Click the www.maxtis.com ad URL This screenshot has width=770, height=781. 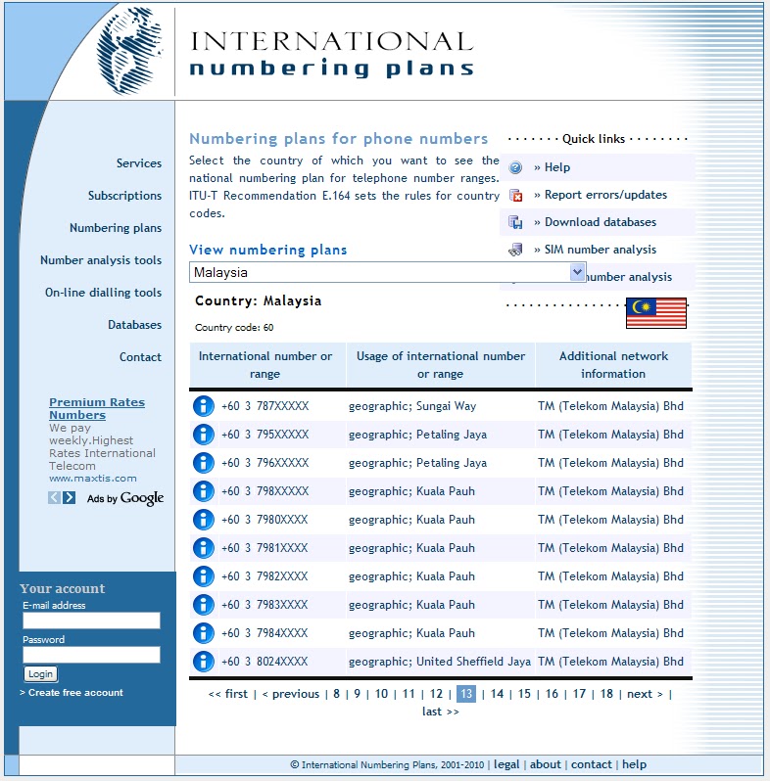(93, 479)
